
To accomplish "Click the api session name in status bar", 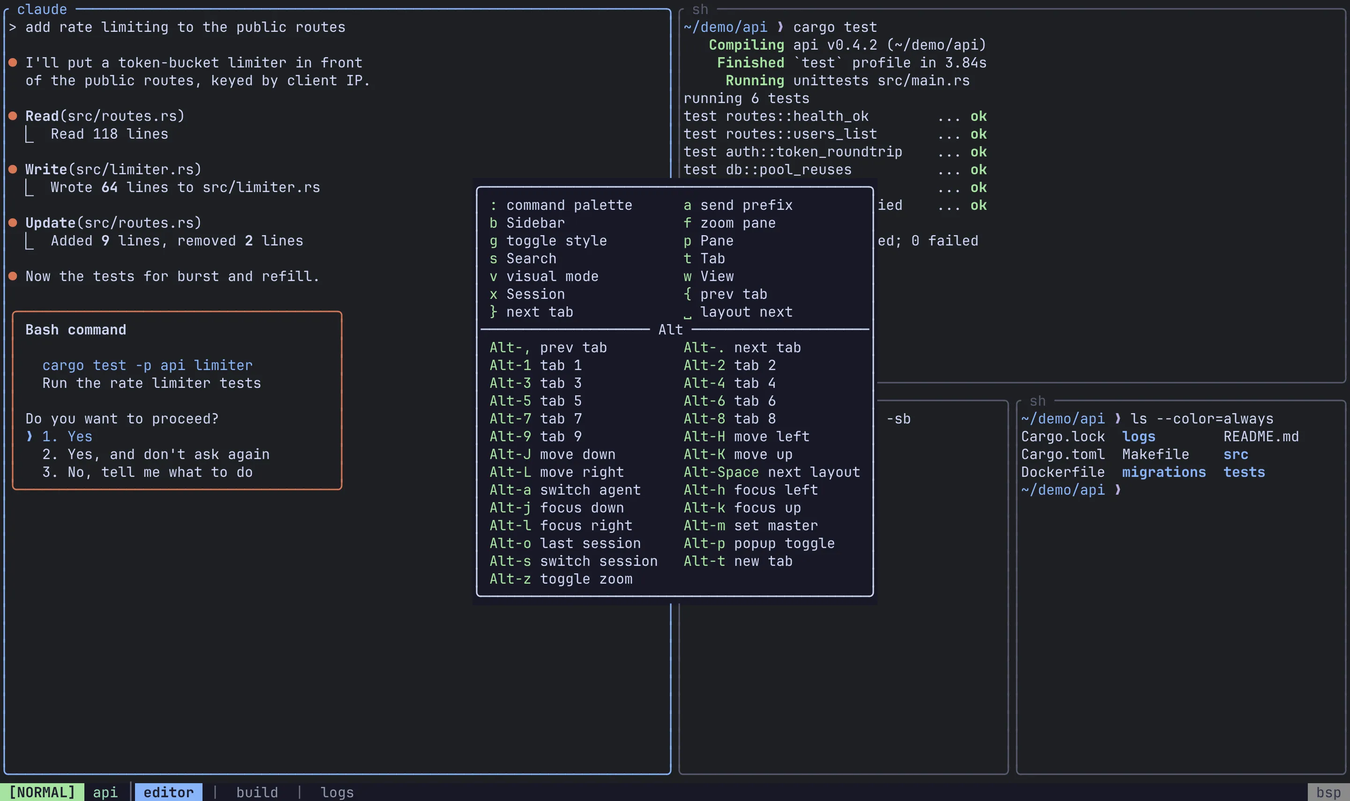I will coord(105,792).
